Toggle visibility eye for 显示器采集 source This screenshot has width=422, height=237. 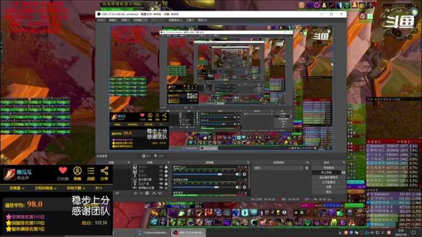(x=161, y=180)
